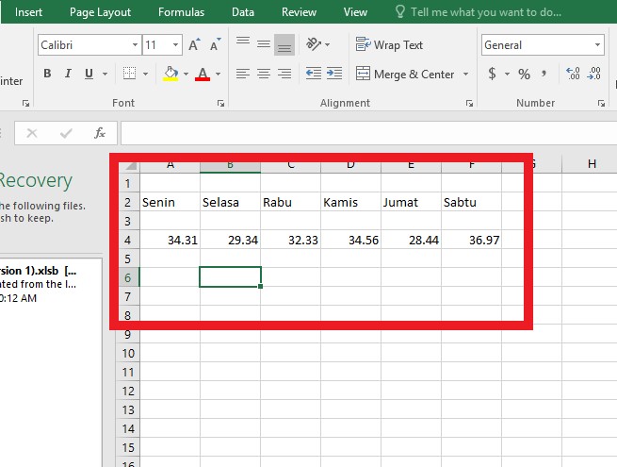Open Font settings dialog launcher
The width and height of the screenshot is (617, 467).
pyautogui.click(x=220, y=103)
